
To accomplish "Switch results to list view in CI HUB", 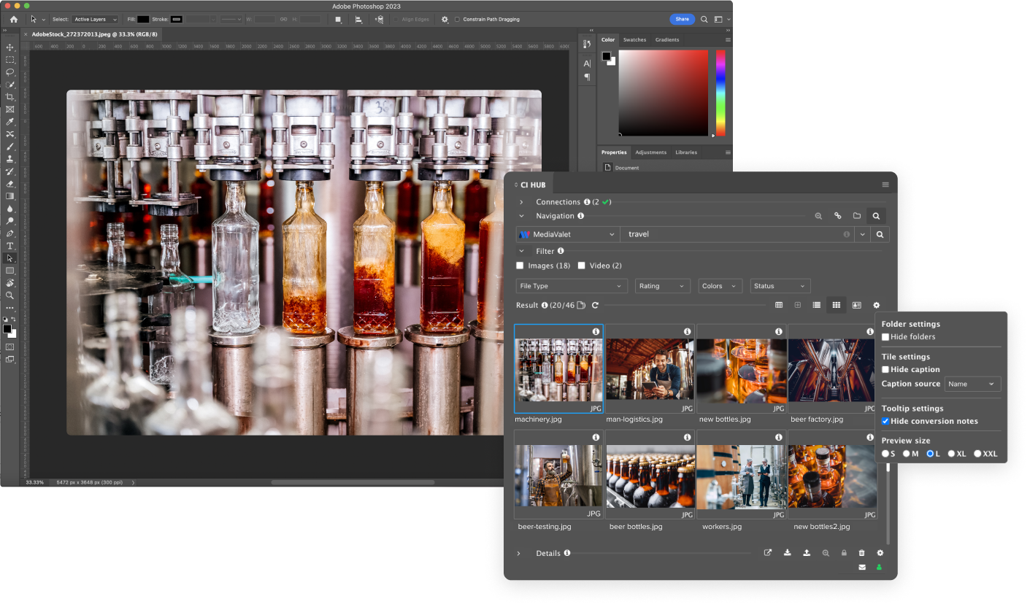I will click(817, 305).
